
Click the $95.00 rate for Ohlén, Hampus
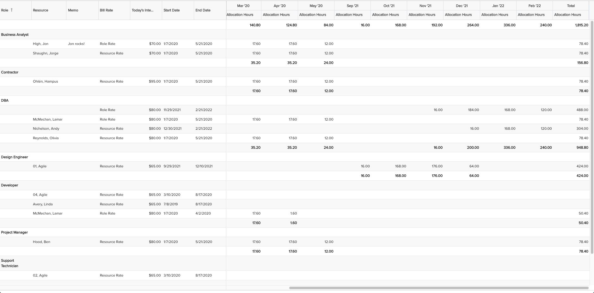click(155, 81)
